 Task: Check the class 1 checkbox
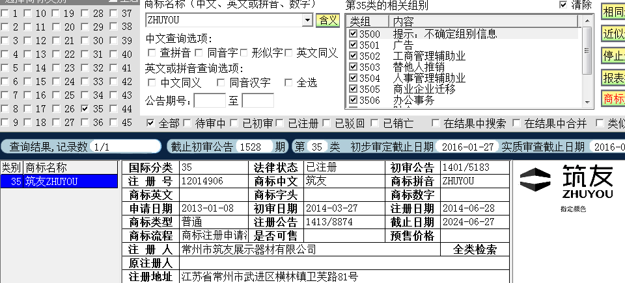(x=5, y=14)
